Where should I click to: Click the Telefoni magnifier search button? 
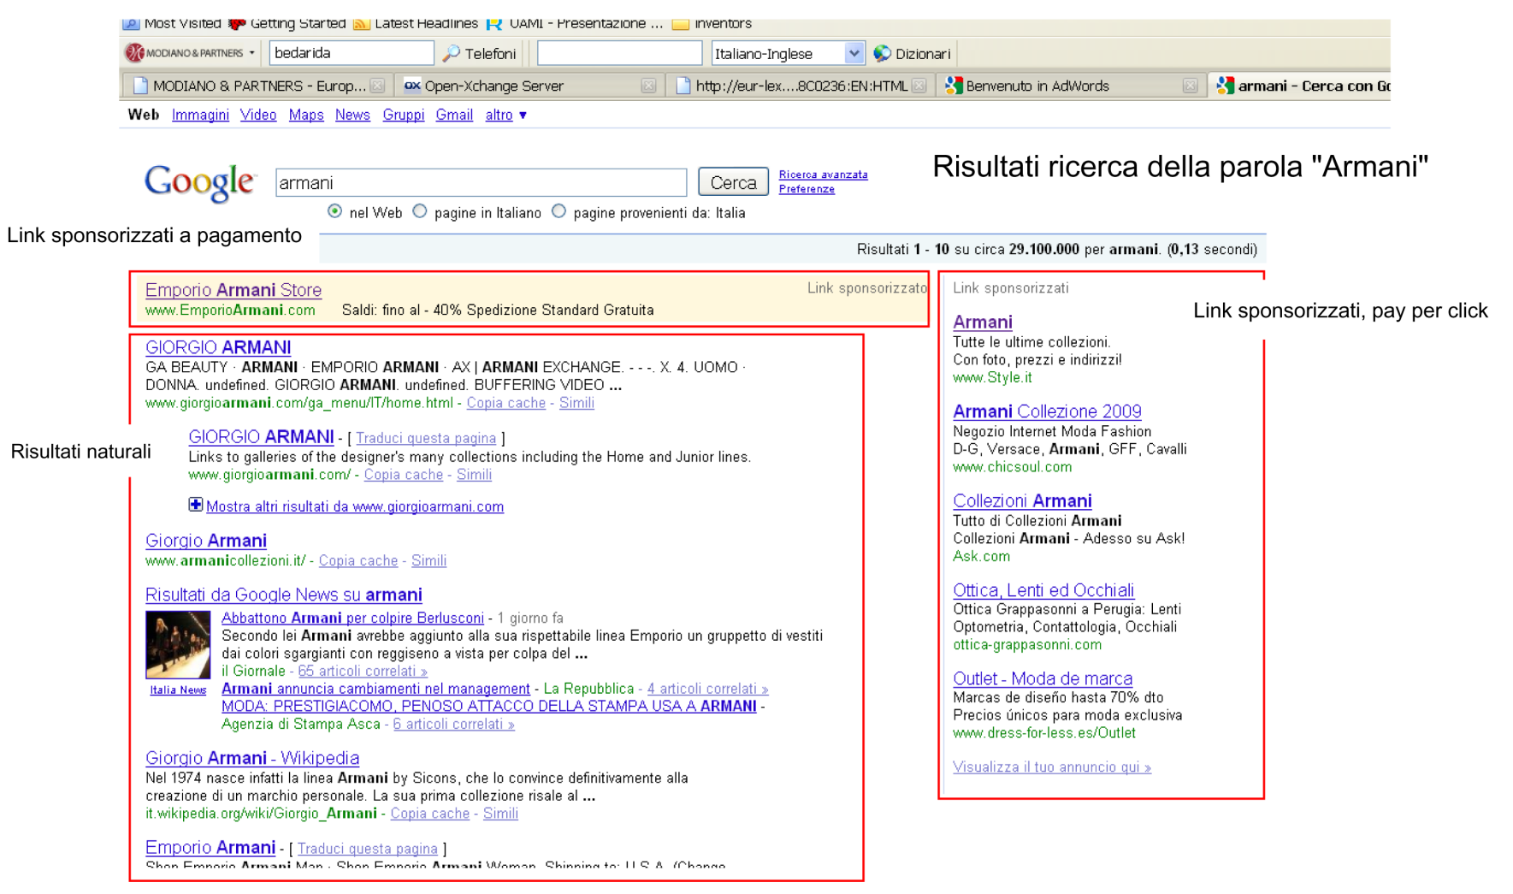coord(480,53)
